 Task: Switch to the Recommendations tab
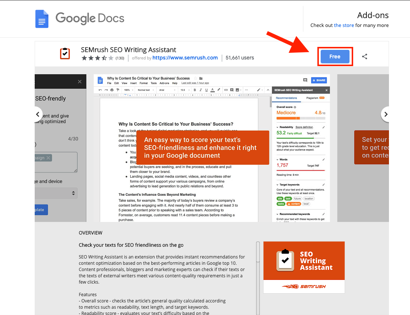[286, 98]
